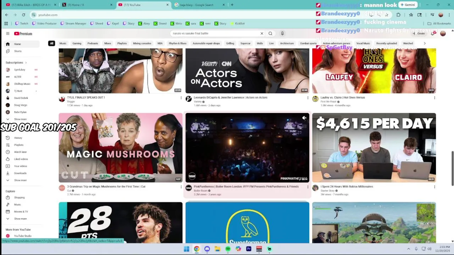Click the Create button
454x255 pixels.
tap(419, 33)
